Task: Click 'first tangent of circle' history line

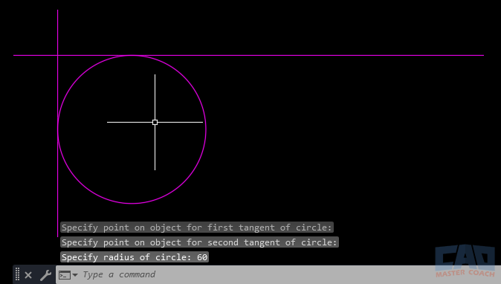Action: pyautogui.click(x=197, y=227)
